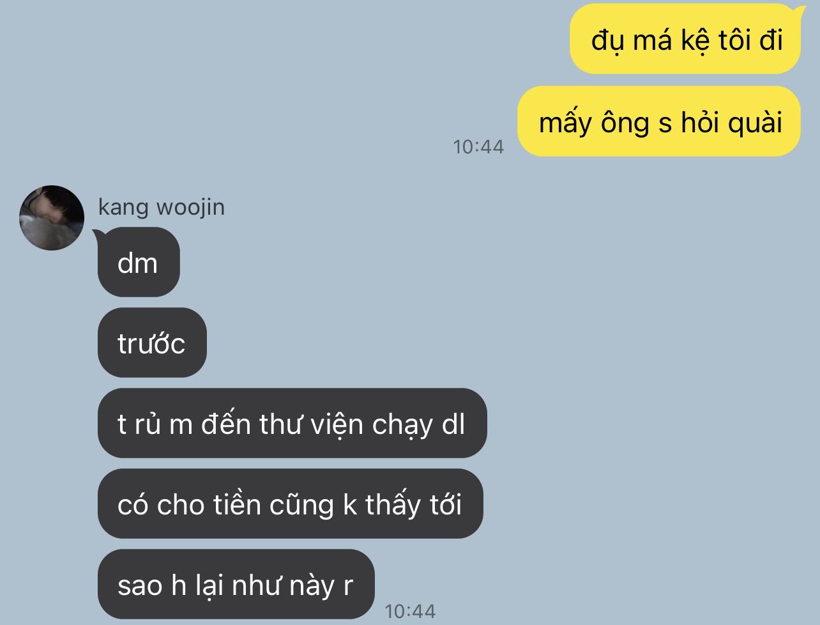820x625 pixels.
Task: Tap the message "t rủ m đến thư viện chạy dl"
Action: 292,423
